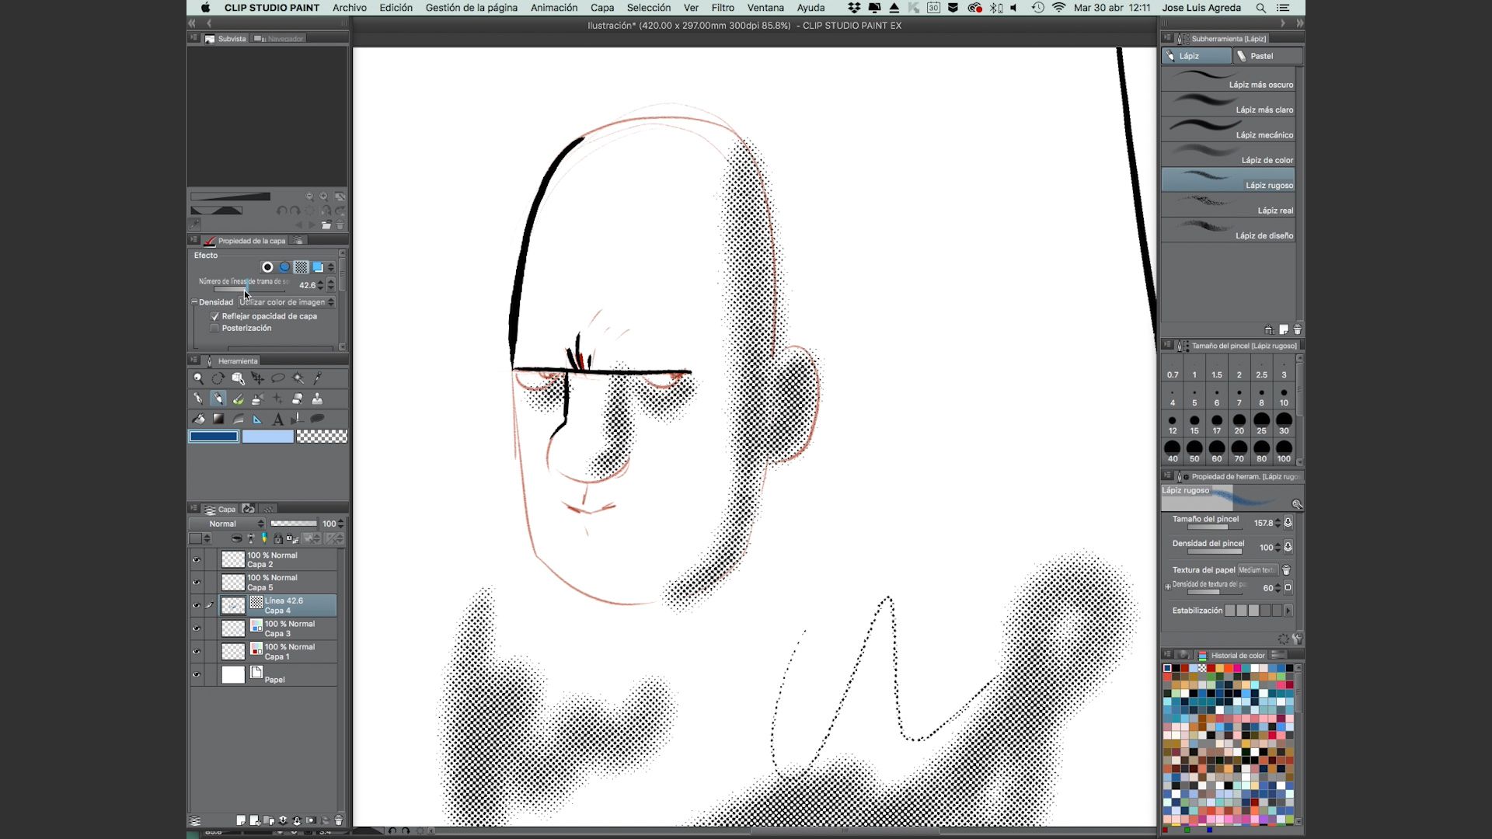The height and width of the screenshot is (839, 1492).
Task: Choose brush size 25 preset
Action: click(x=1261, y=424)
